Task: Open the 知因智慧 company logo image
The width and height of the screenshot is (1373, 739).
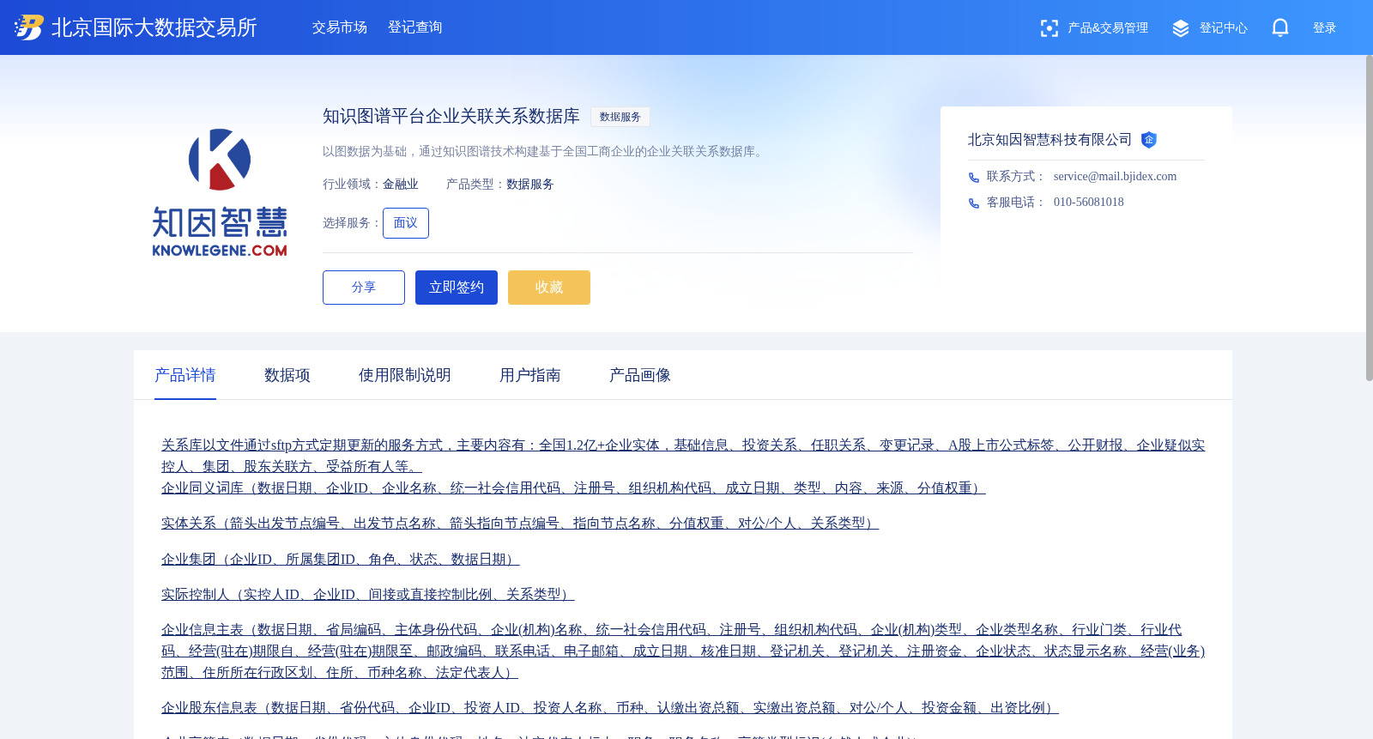Action: coord(220,192)
